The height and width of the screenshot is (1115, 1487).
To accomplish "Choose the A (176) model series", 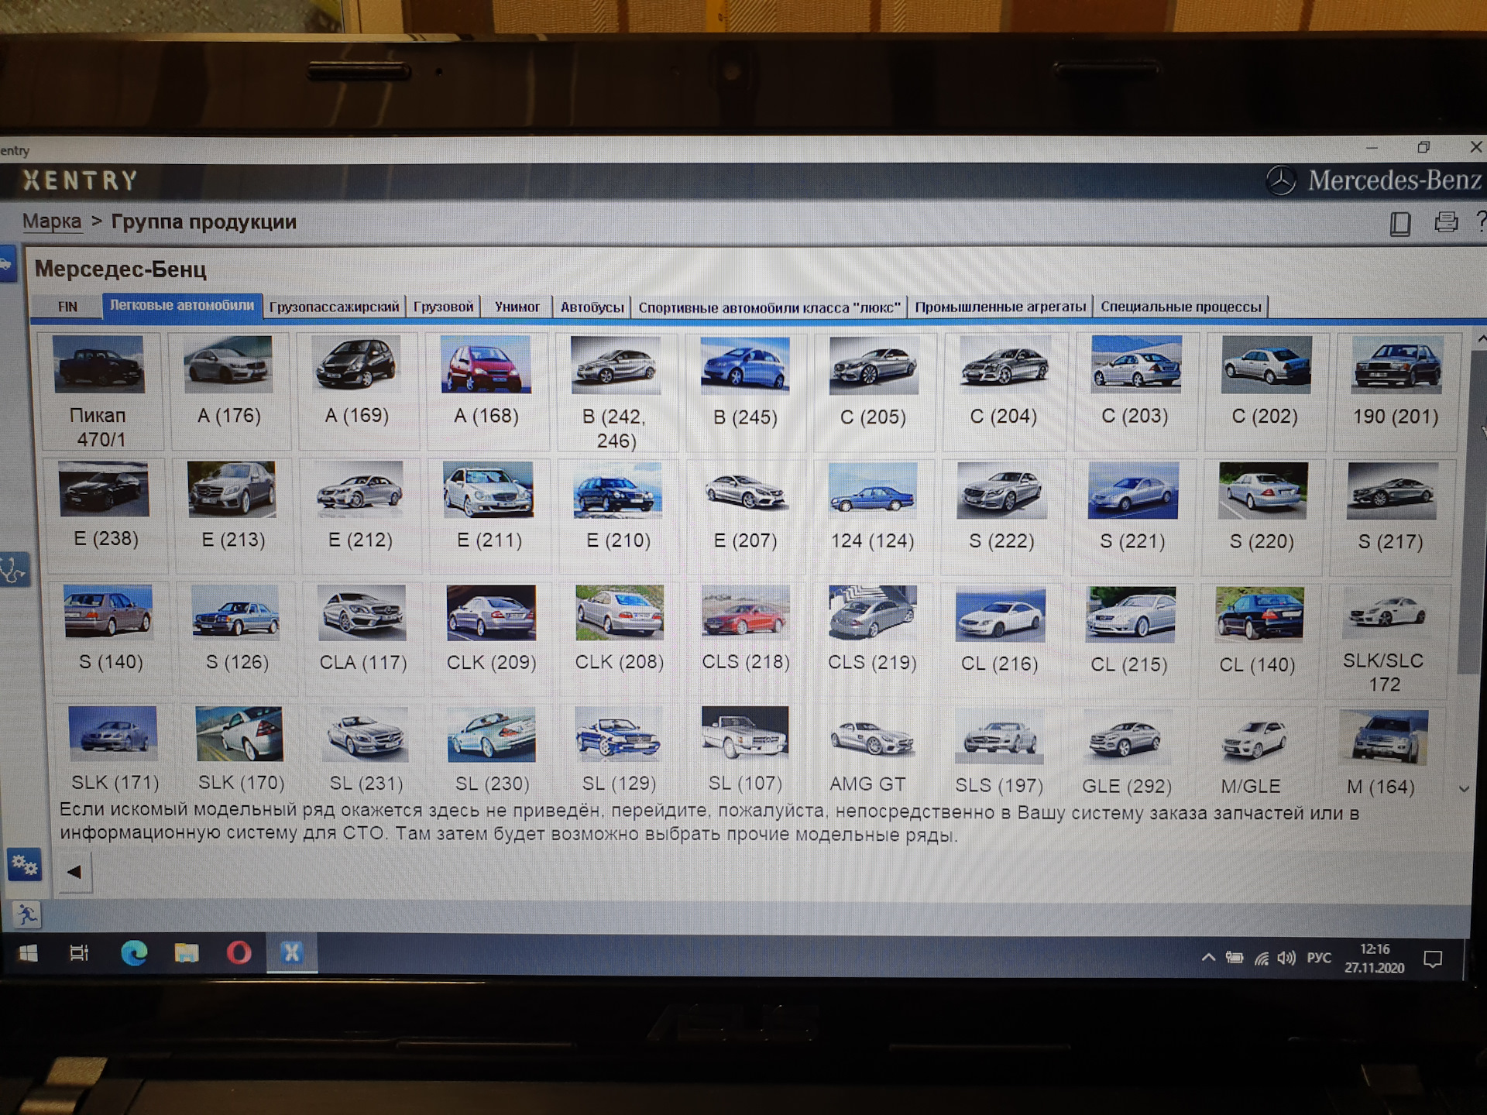I will point(228,364).
